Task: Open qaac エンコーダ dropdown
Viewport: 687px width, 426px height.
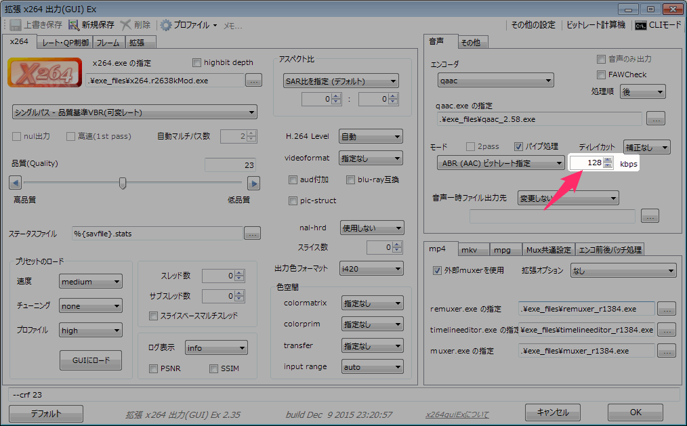Action: [x=495, y=81]
